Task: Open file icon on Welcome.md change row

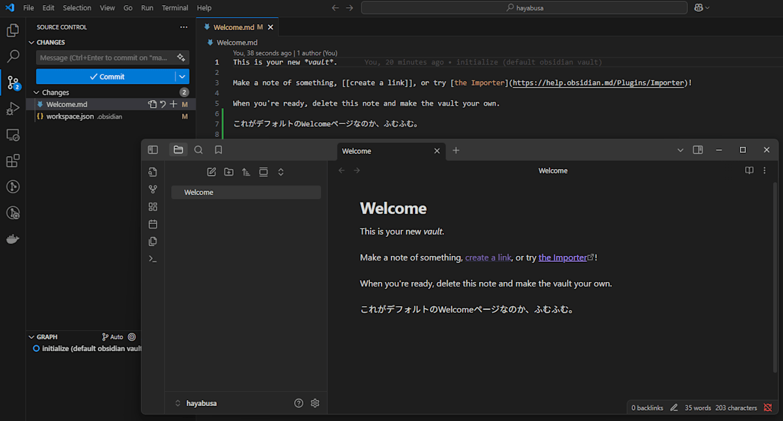Action: click(152, 104)
